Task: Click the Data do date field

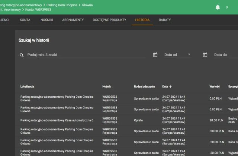Action: pyautogui.click(x=223, y=55)
